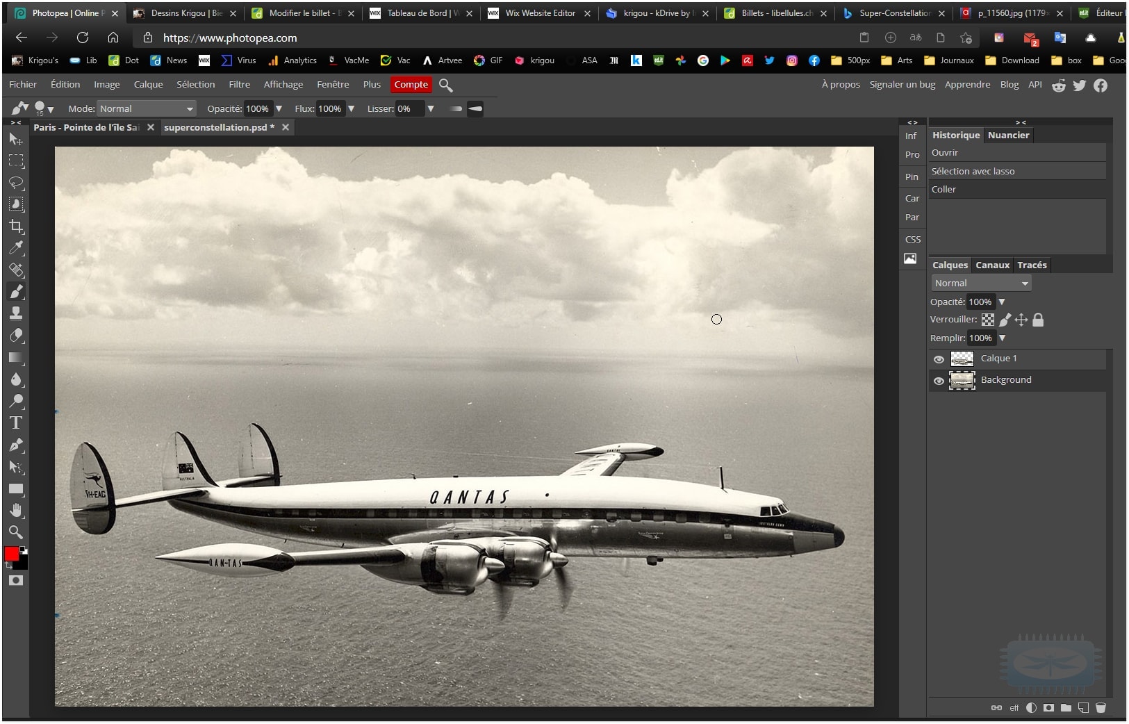Toggle lock all padlock icon

coord(1038,320)
